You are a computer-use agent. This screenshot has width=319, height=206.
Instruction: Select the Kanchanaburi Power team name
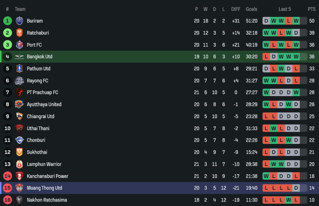(x=48, y=176)
